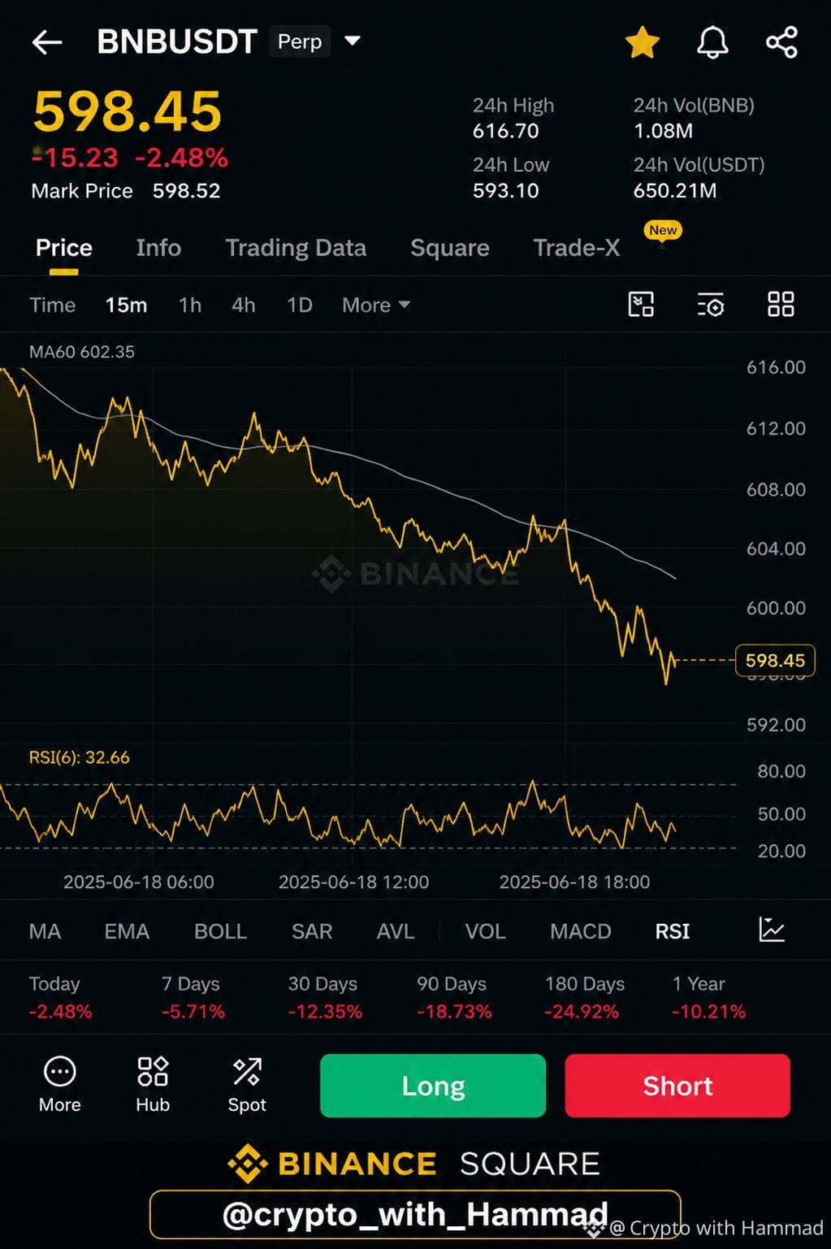This screenshot has width=831, height=1249.
Task: Tap the 24h Vol(BNB) 1.08M value
Action: (x=663, y=131)
